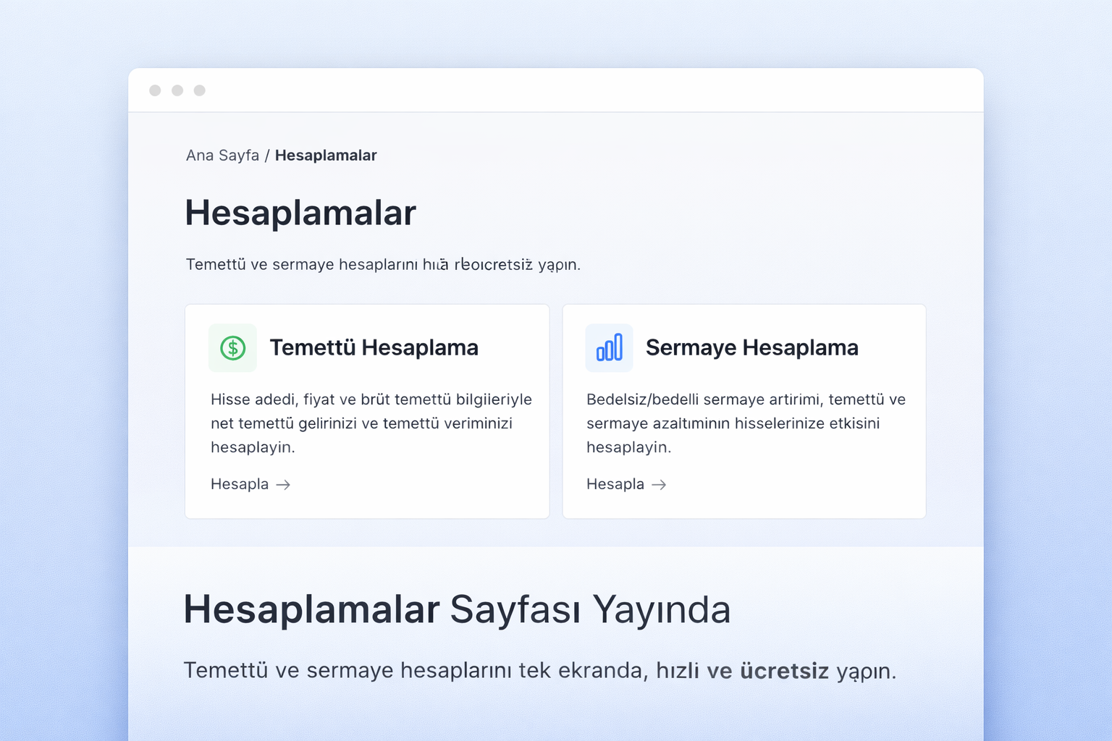Click the bold ücretsiz text in the banner
The image size is (1112, 741).
(784, 671)
